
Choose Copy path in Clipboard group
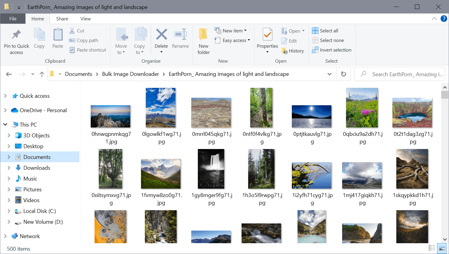(x=84, y=40)
